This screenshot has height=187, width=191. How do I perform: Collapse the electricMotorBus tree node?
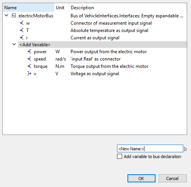[6, 16]
